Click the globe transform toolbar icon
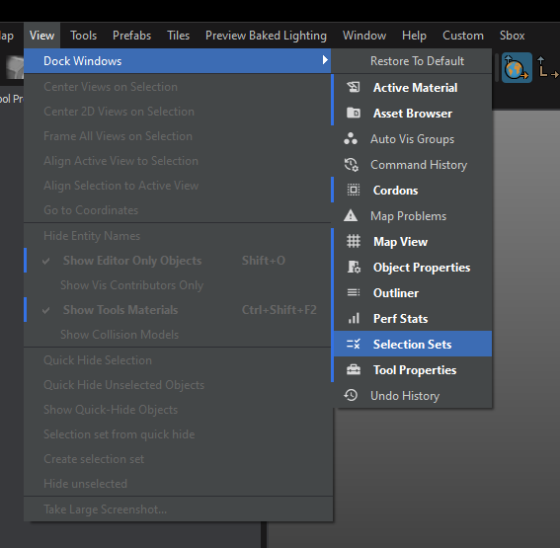Screen dimensions: 560x548 coord(517,68)
